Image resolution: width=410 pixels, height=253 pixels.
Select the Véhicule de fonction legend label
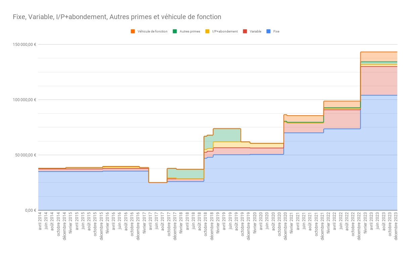click(x=152, y=31)
